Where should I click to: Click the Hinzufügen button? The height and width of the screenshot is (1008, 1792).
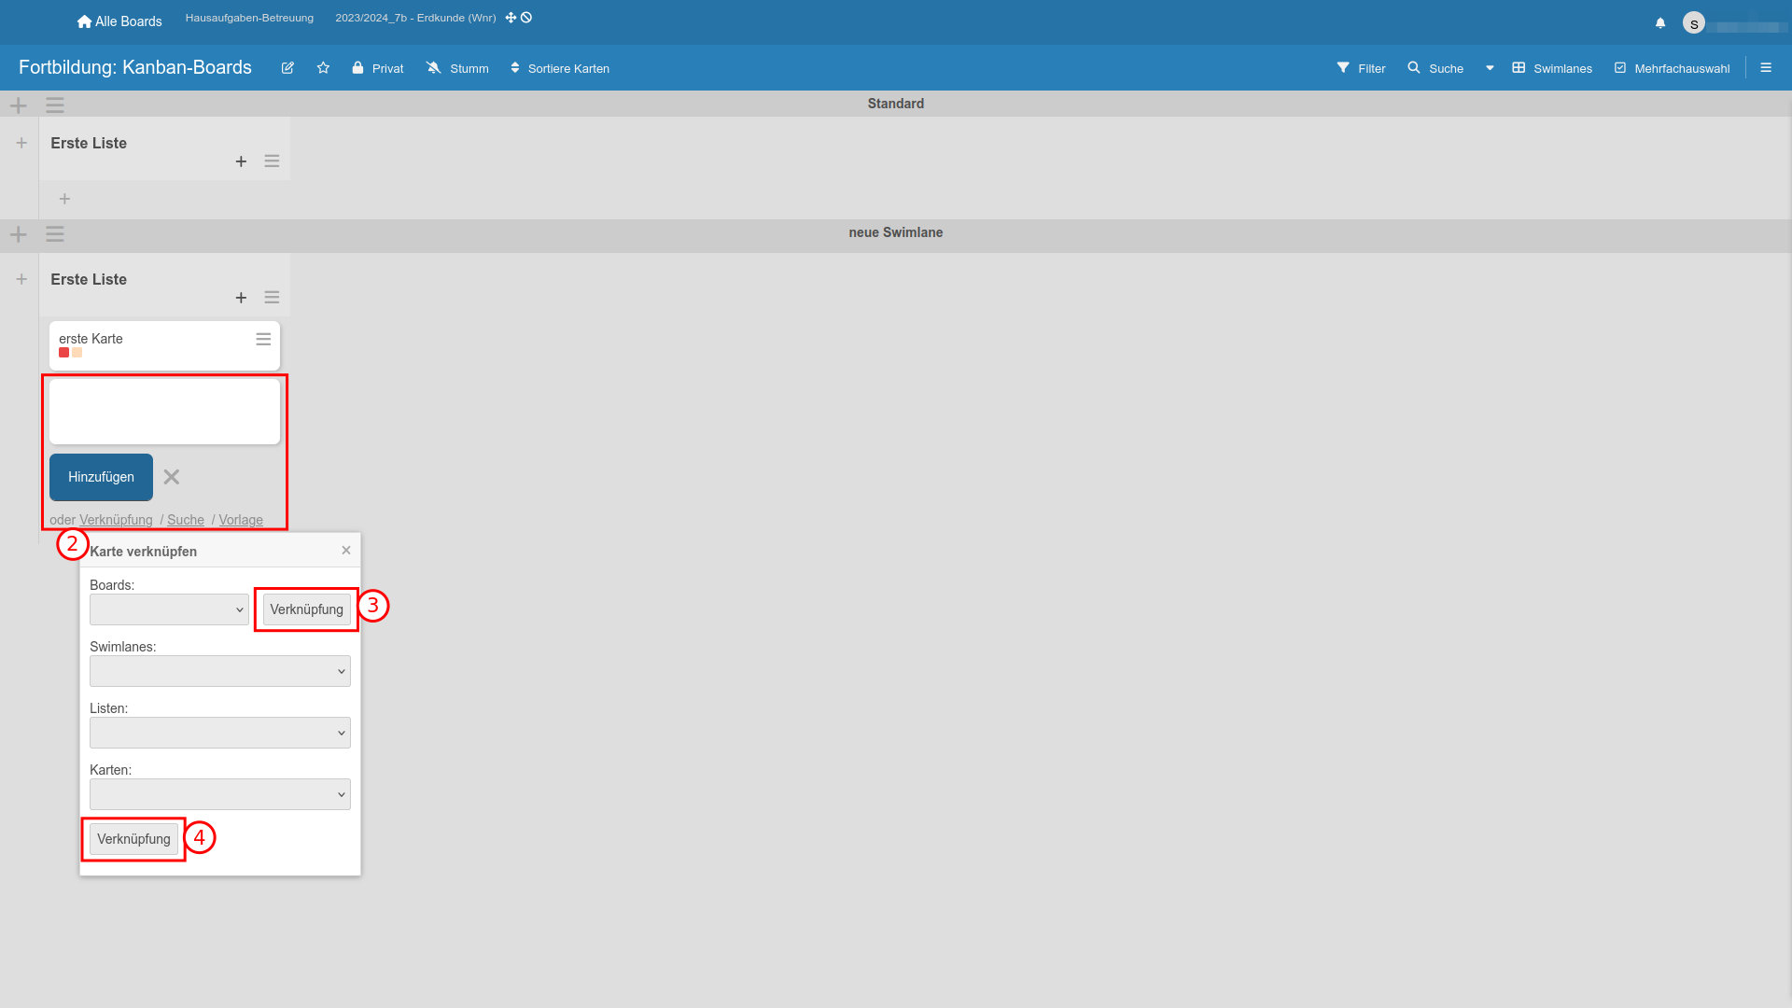coord(101,477)
